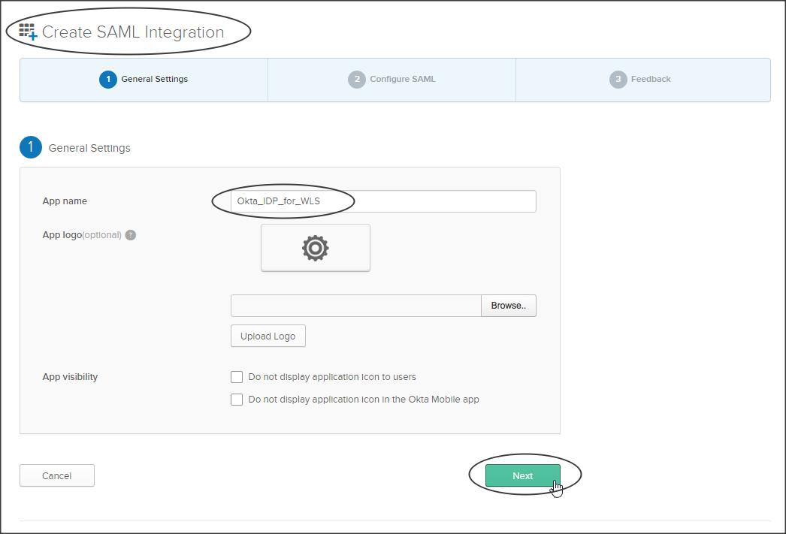Viewport: 786px width, 534px height.
Task: Click the help question mark next to App logo
Action: [x=130, y=235]
